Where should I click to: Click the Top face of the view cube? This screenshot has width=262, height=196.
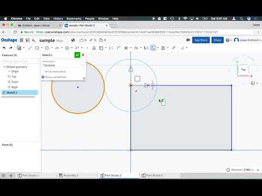(243, 70)
